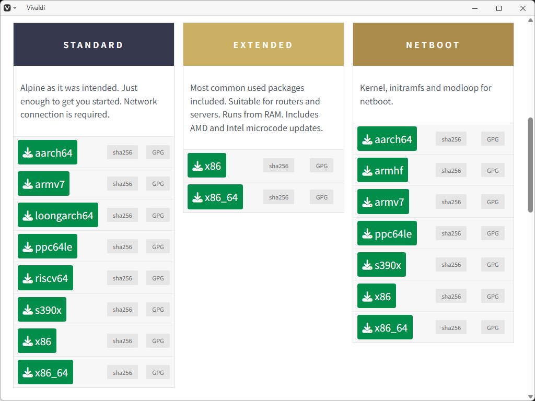
Task: Download Standard aarch64 image
Action: click(x=48, y=152)
